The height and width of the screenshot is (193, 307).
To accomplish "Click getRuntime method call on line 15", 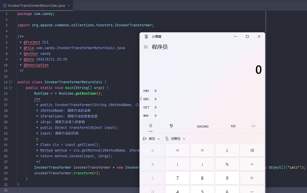I will point(86,93).
